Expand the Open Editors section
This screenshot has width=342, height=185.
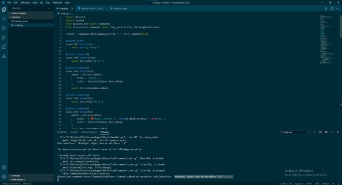click(31, 13)
